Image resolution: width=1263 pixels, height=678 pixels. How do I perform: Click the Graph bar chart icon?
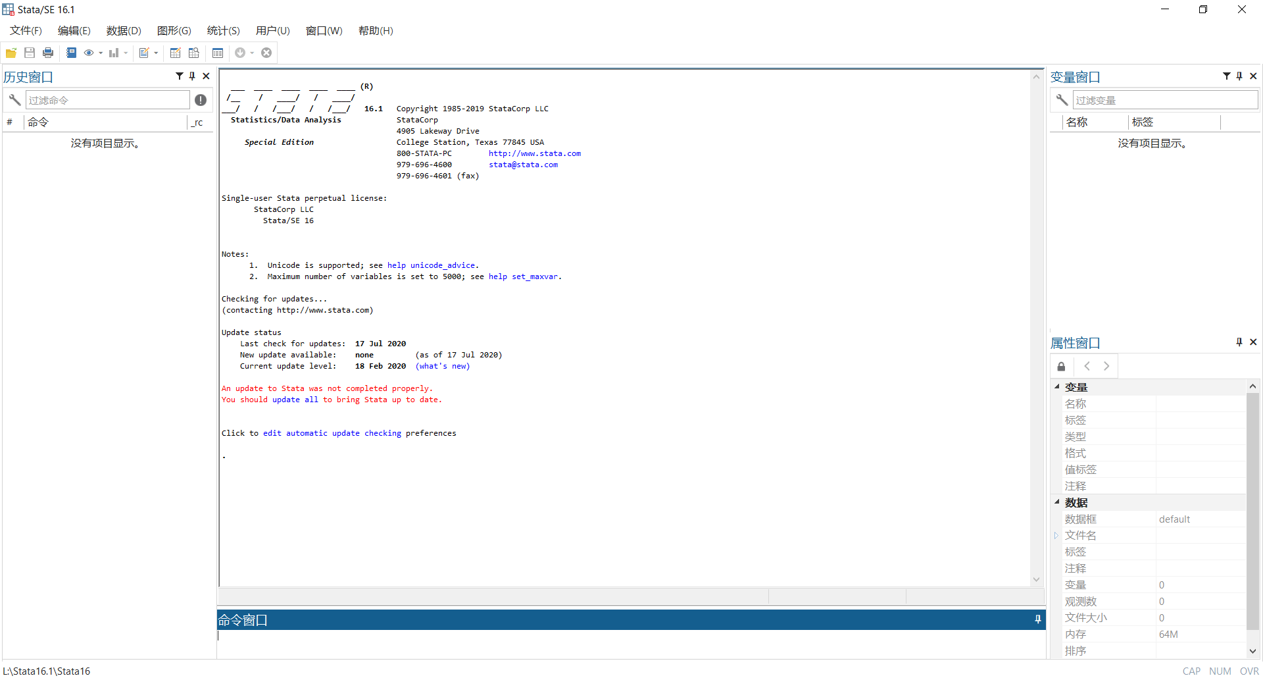[114, 53]
